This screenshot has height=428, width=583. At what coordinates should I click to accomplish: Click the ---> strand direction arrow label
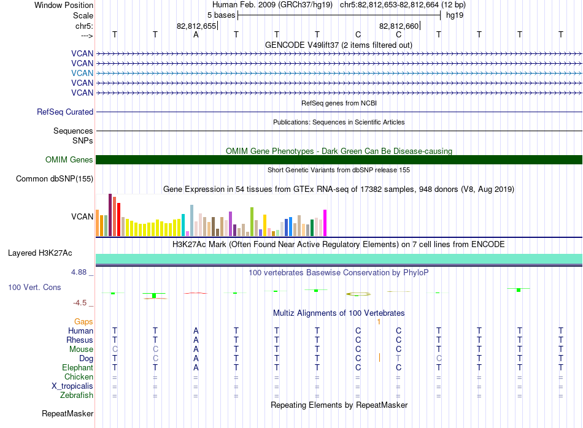pyautogui.click(x=87, y=36)
